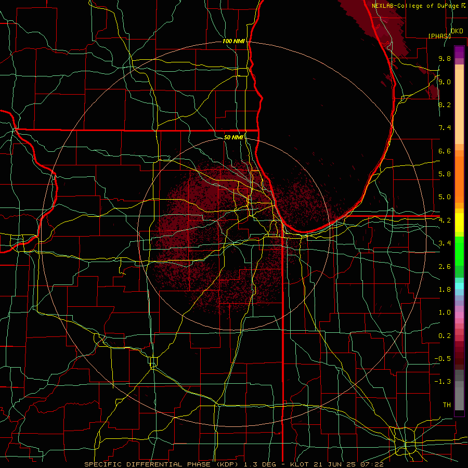This screenshot has width=468, height=468.
Task: Click the 100 NMI range ring label
Action: [233, 41]
